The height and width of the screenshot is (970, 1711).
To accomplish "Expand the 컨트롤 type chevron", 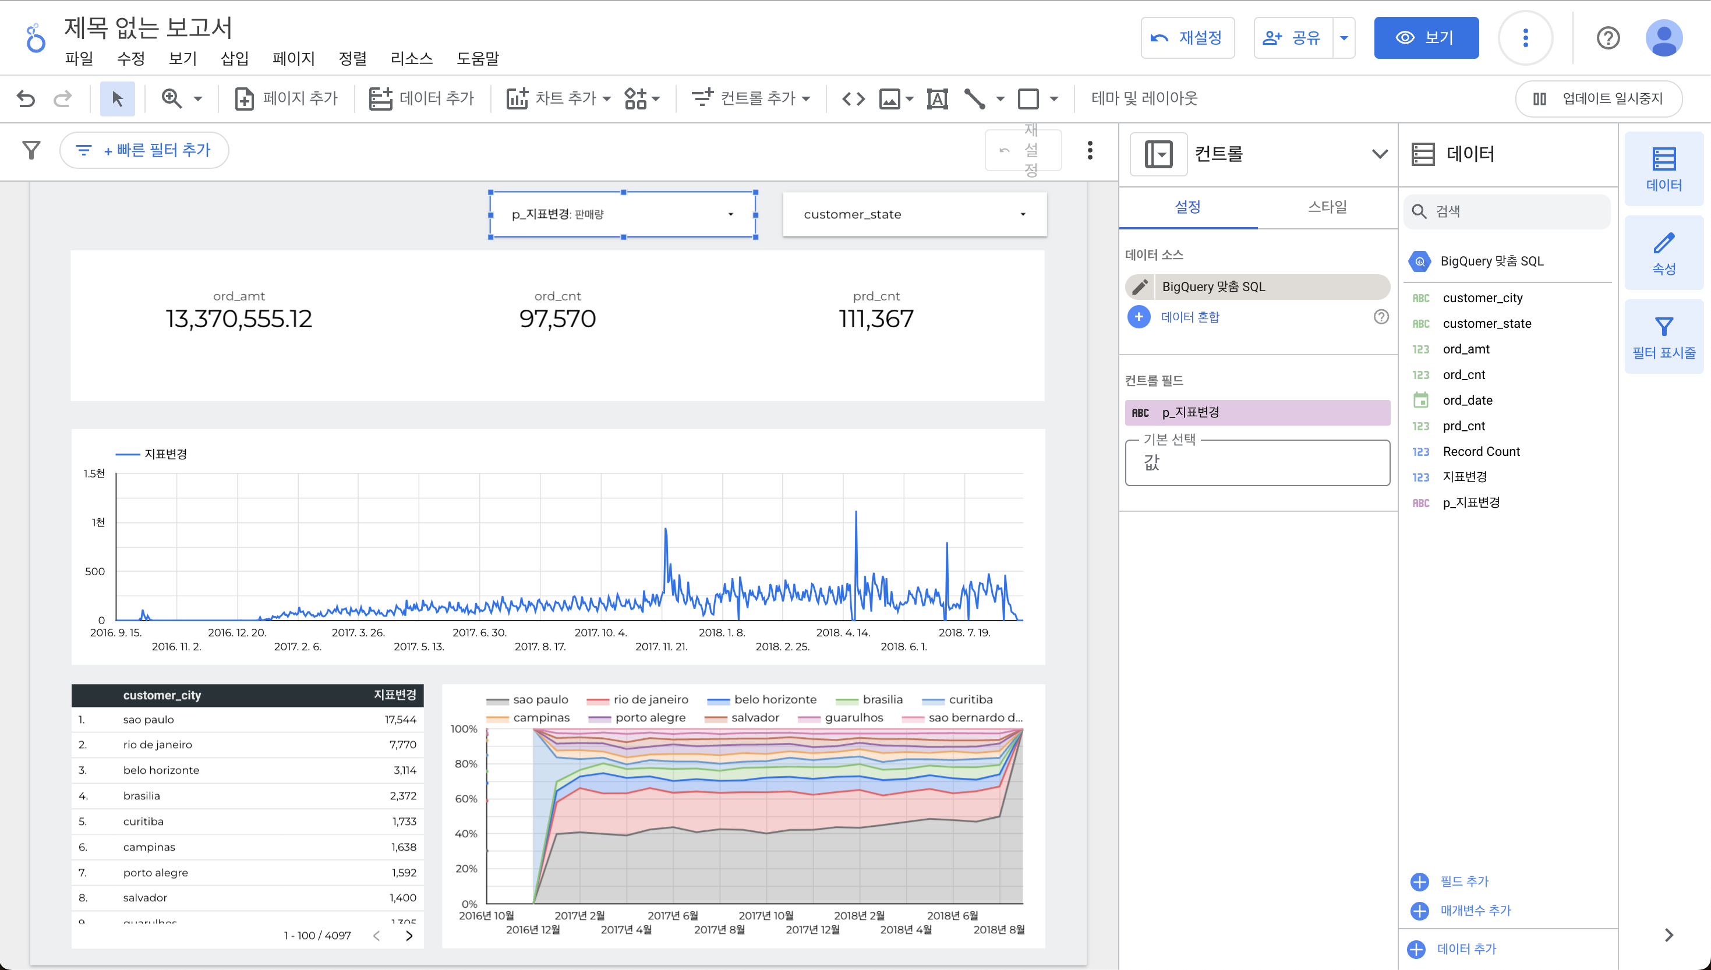I will pyautogui.click(x=1379, y=154).
